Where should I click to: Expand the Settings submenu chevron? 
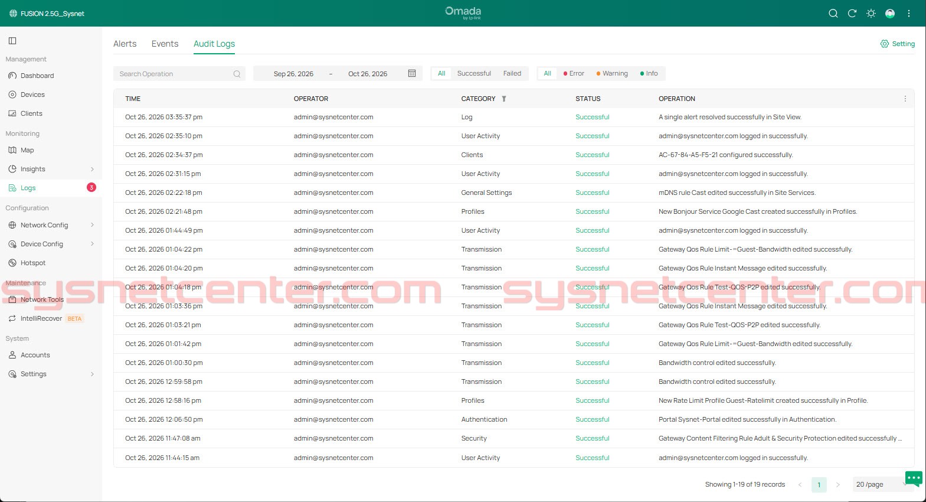pos(92,374)
